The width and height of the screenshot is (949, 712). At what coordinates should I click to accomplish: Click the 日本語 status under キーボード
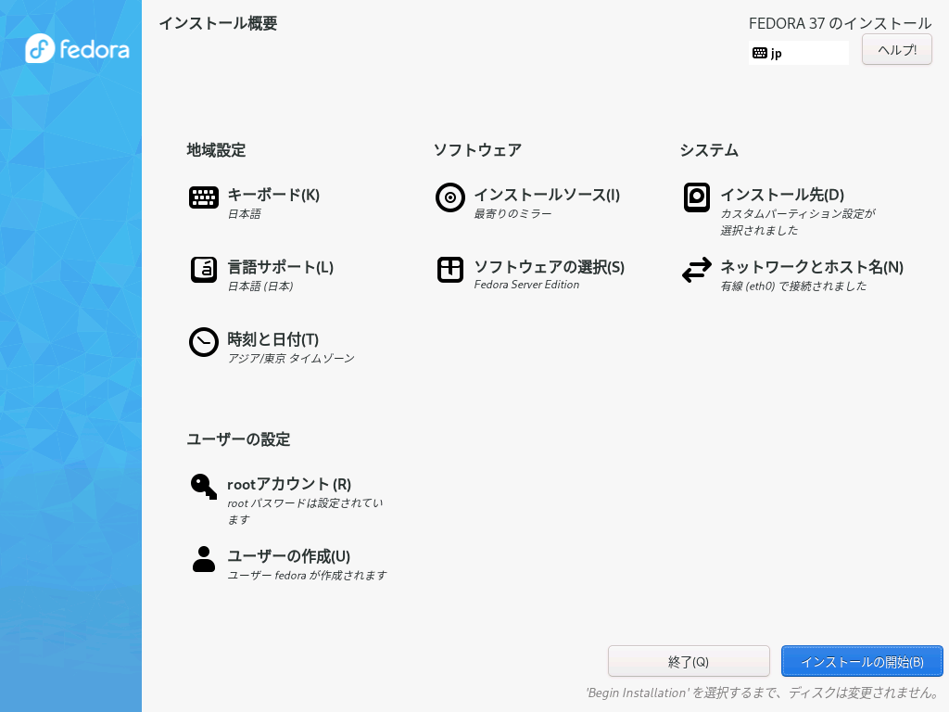point(245,214)
